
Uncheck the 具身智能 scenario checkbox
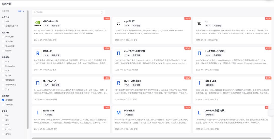click(3, 100)
